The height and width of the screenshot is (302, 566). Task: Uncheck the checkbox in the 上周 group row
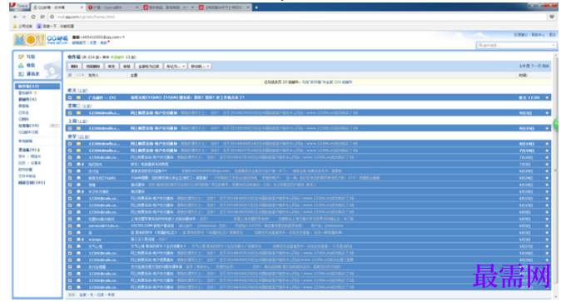click(x=70, y=128)
